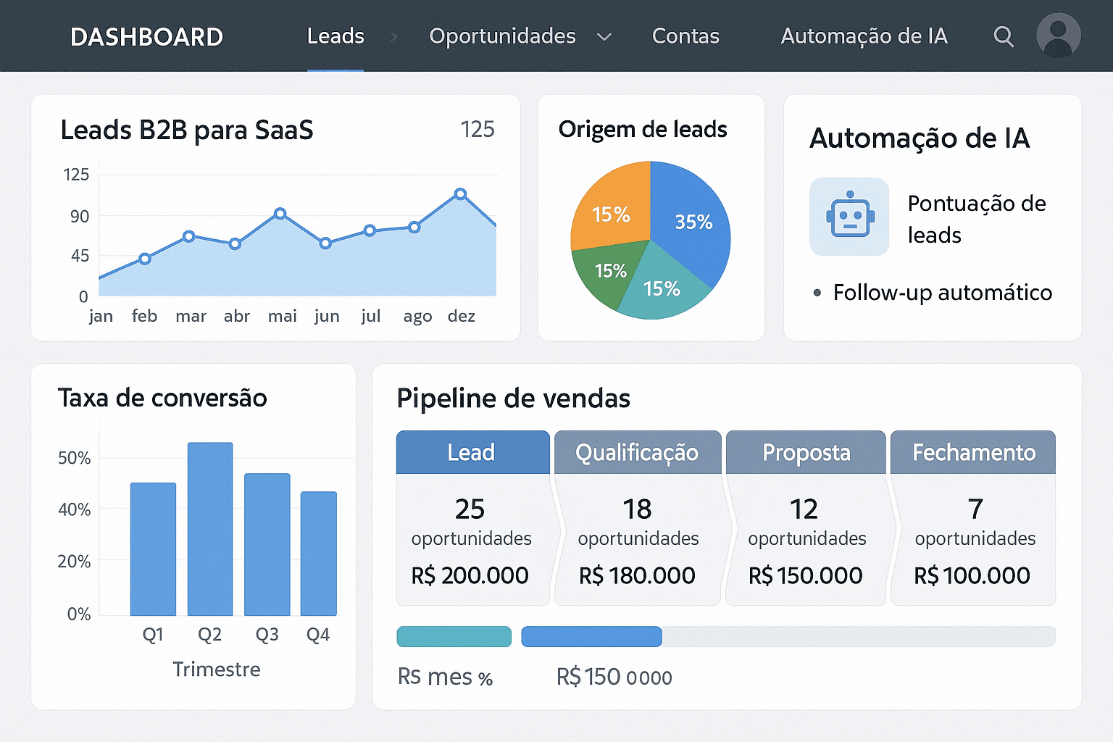Click the mai data point on leads chart
1113x742 pixels.
(281, 214)
